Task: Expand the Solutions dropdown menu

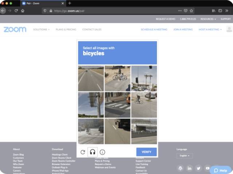Action: (x=41, y=29)
